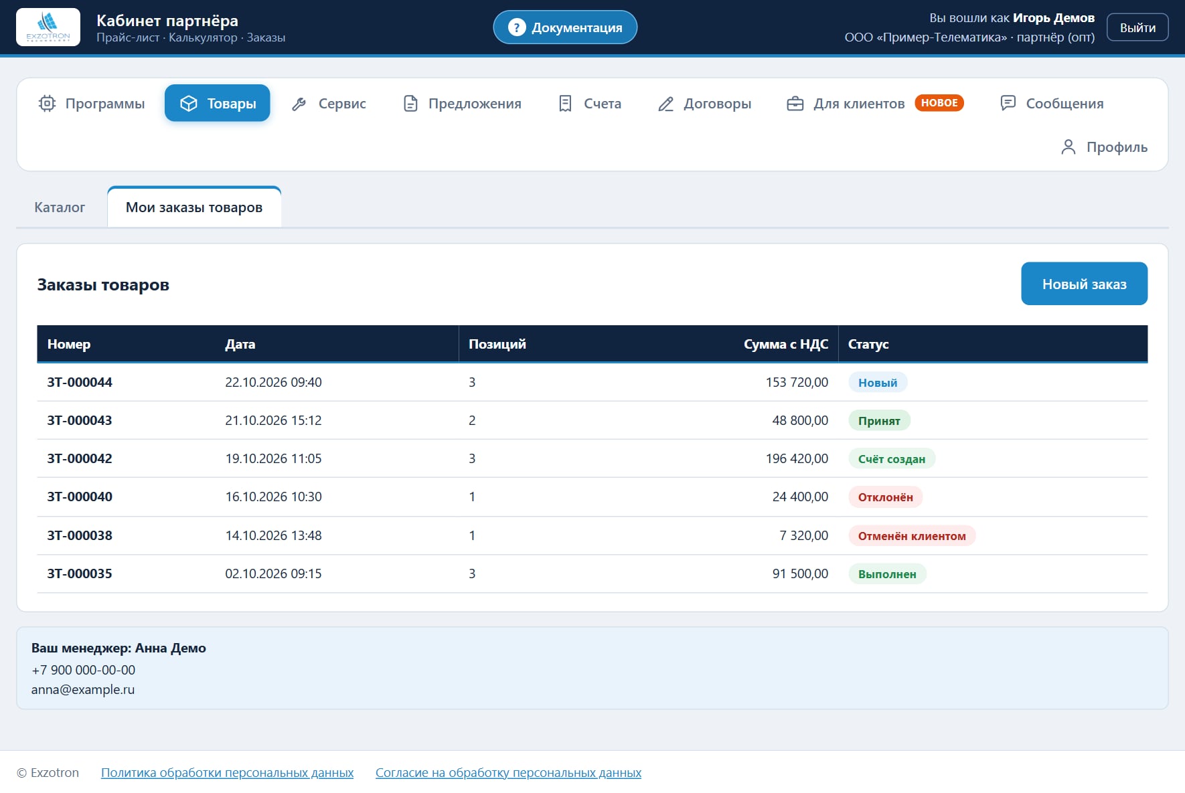
Task: Click the manager phone +7 900 000-00-00
Action: tap(83, 670)
